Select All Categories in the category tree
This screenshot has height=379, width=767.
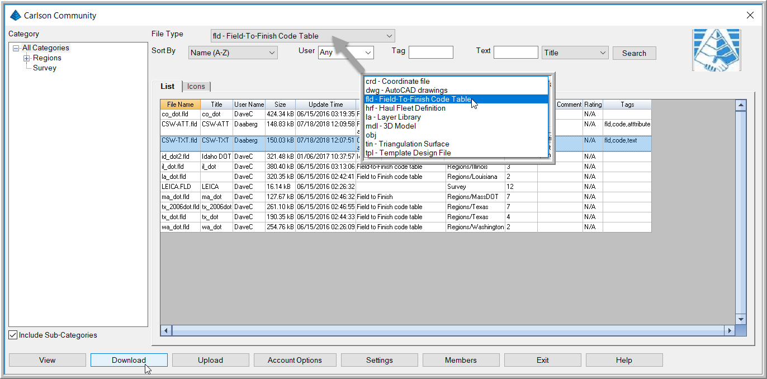point(46,48)
